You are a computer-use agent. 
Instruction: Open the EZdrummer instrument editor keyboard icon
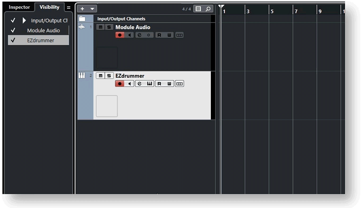pyautogui.click(x=149, y=84)
